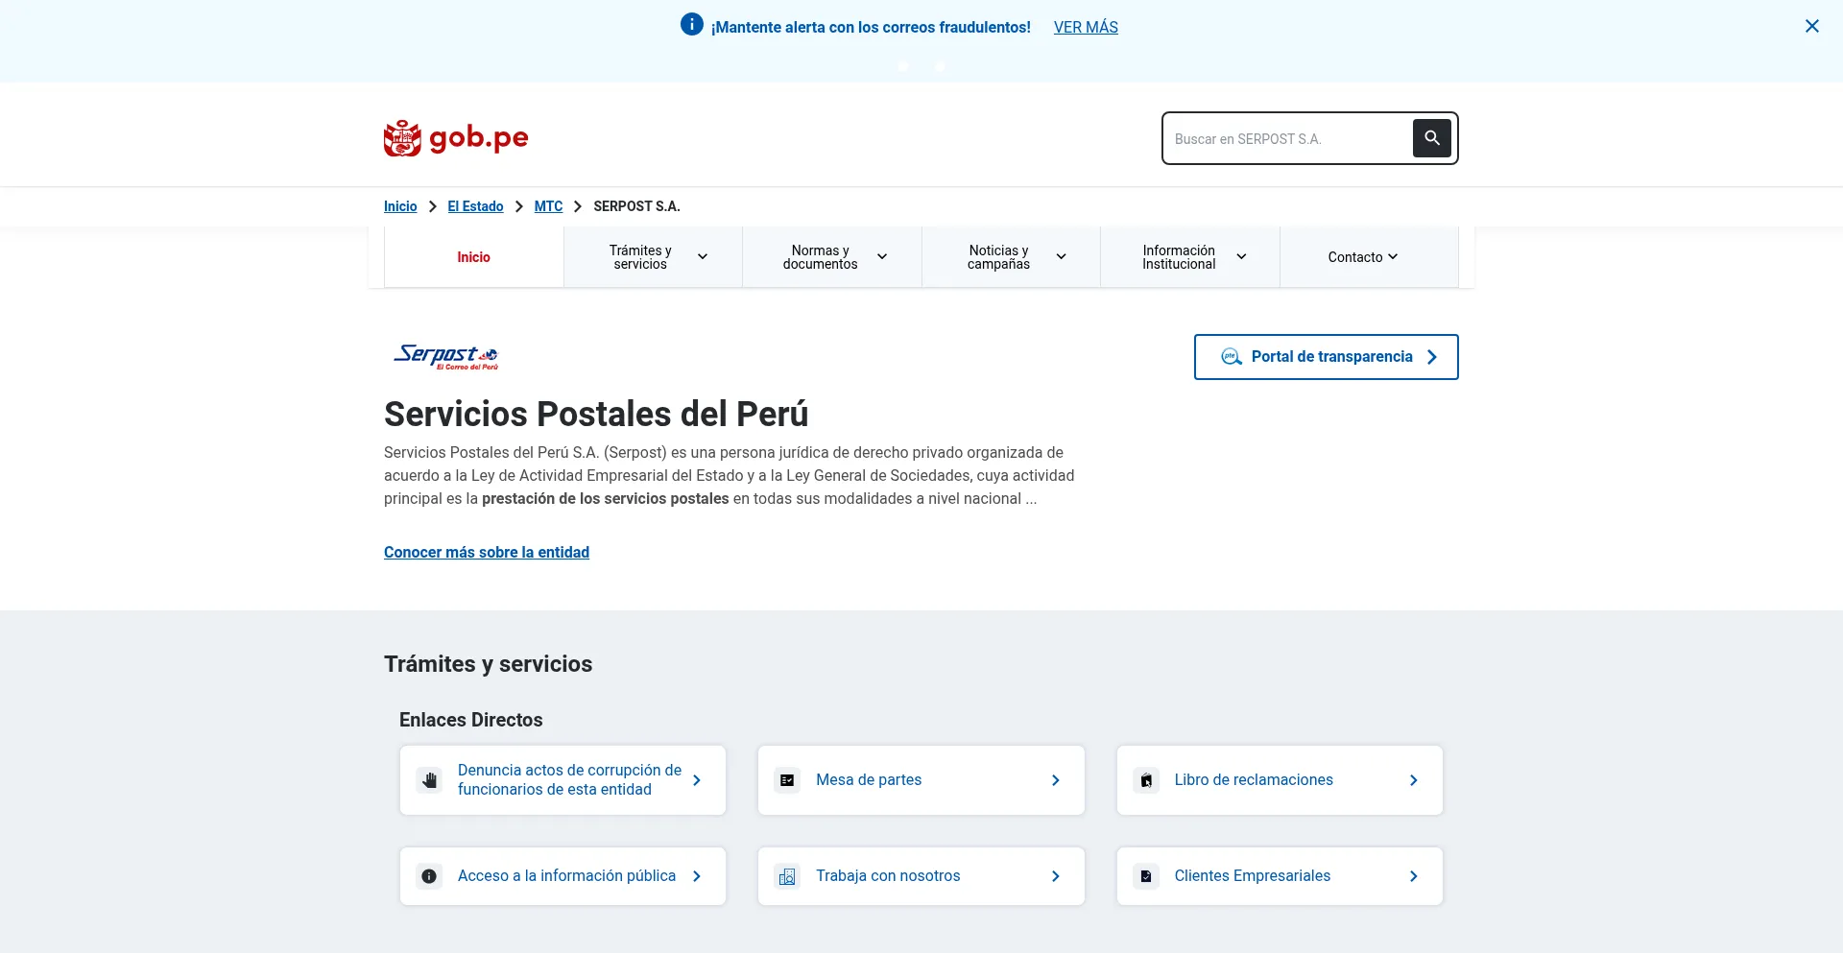Screen dimensions: 1843x953
Task: Click the Serpost 'El Correo del Perú' logo
Action: point(445,356)
